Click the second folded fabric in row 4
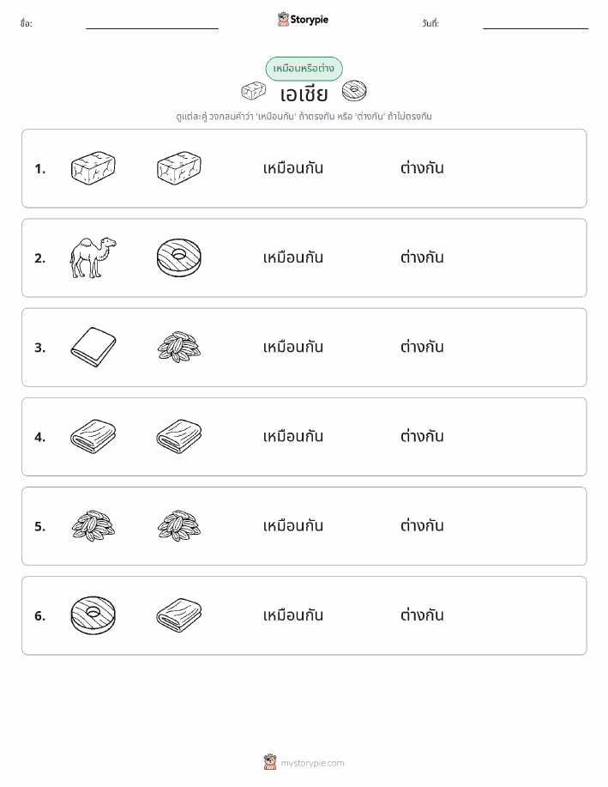Viewport: 608px width, 787px height. tap(178, 436)
